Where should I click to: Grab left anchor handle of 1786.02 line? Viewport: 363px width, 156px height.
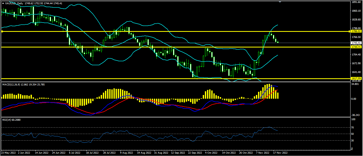(x=2, y=31)
